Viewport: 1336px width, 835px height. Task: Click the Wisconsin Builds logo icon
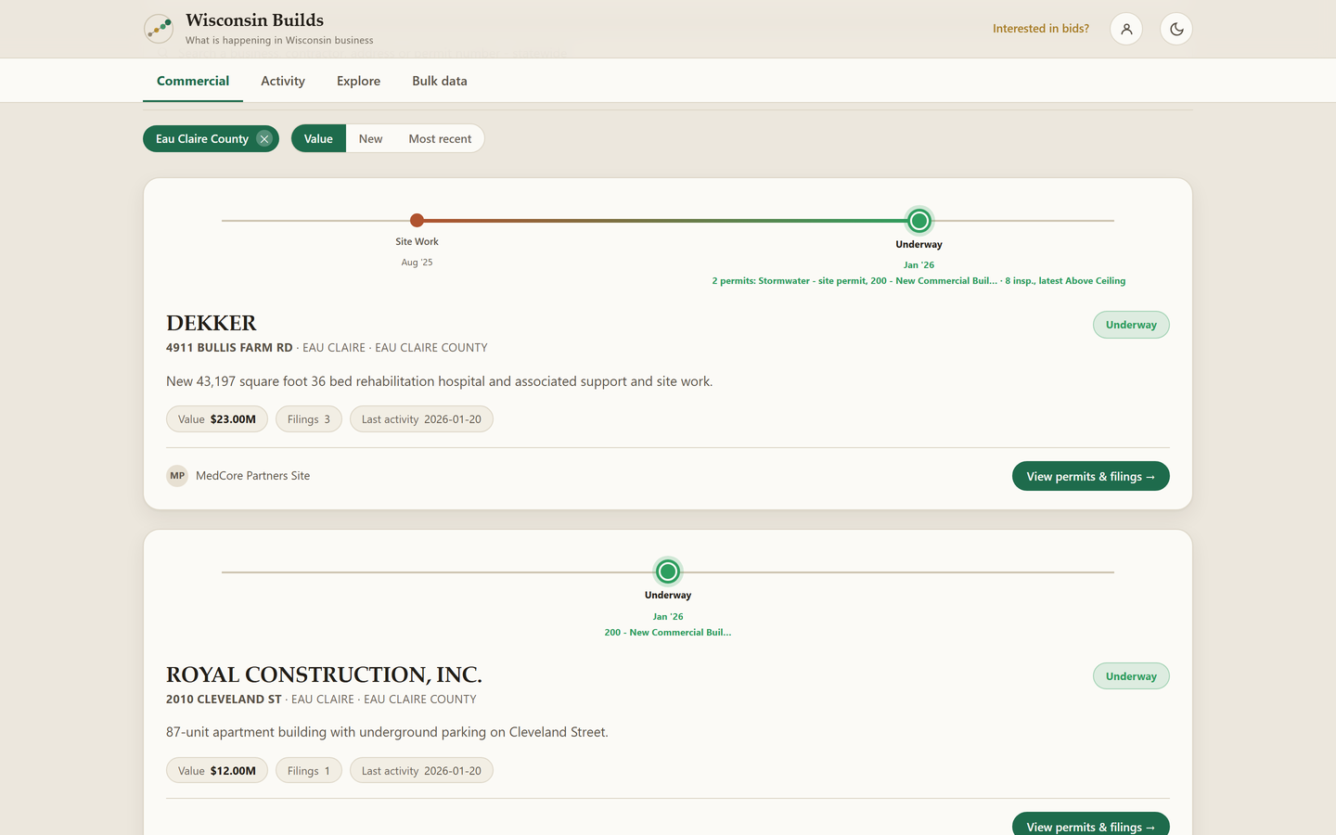coord(159,29)
